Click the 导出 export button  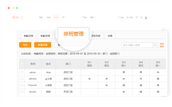[x=25, y=45]
